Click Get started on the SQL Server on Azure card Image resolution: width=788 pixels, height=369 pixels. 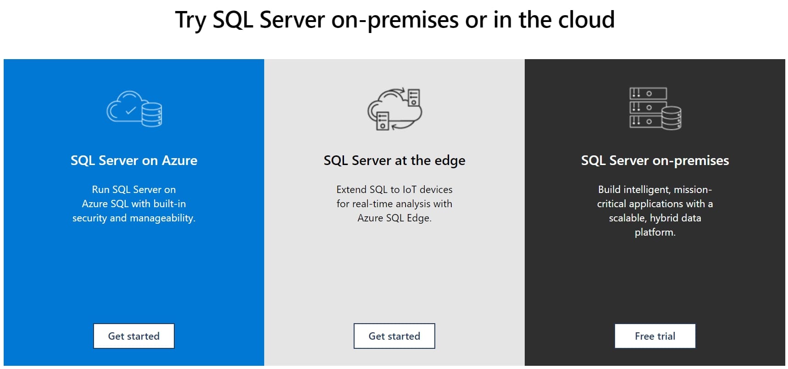pos(133,336)
